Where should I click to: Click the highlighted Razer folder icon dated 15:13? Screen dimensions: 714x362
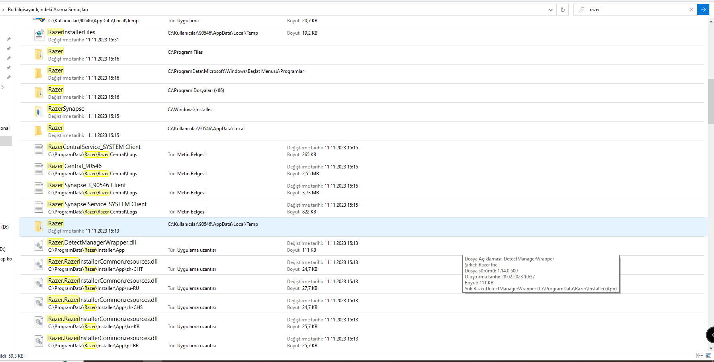39,227
